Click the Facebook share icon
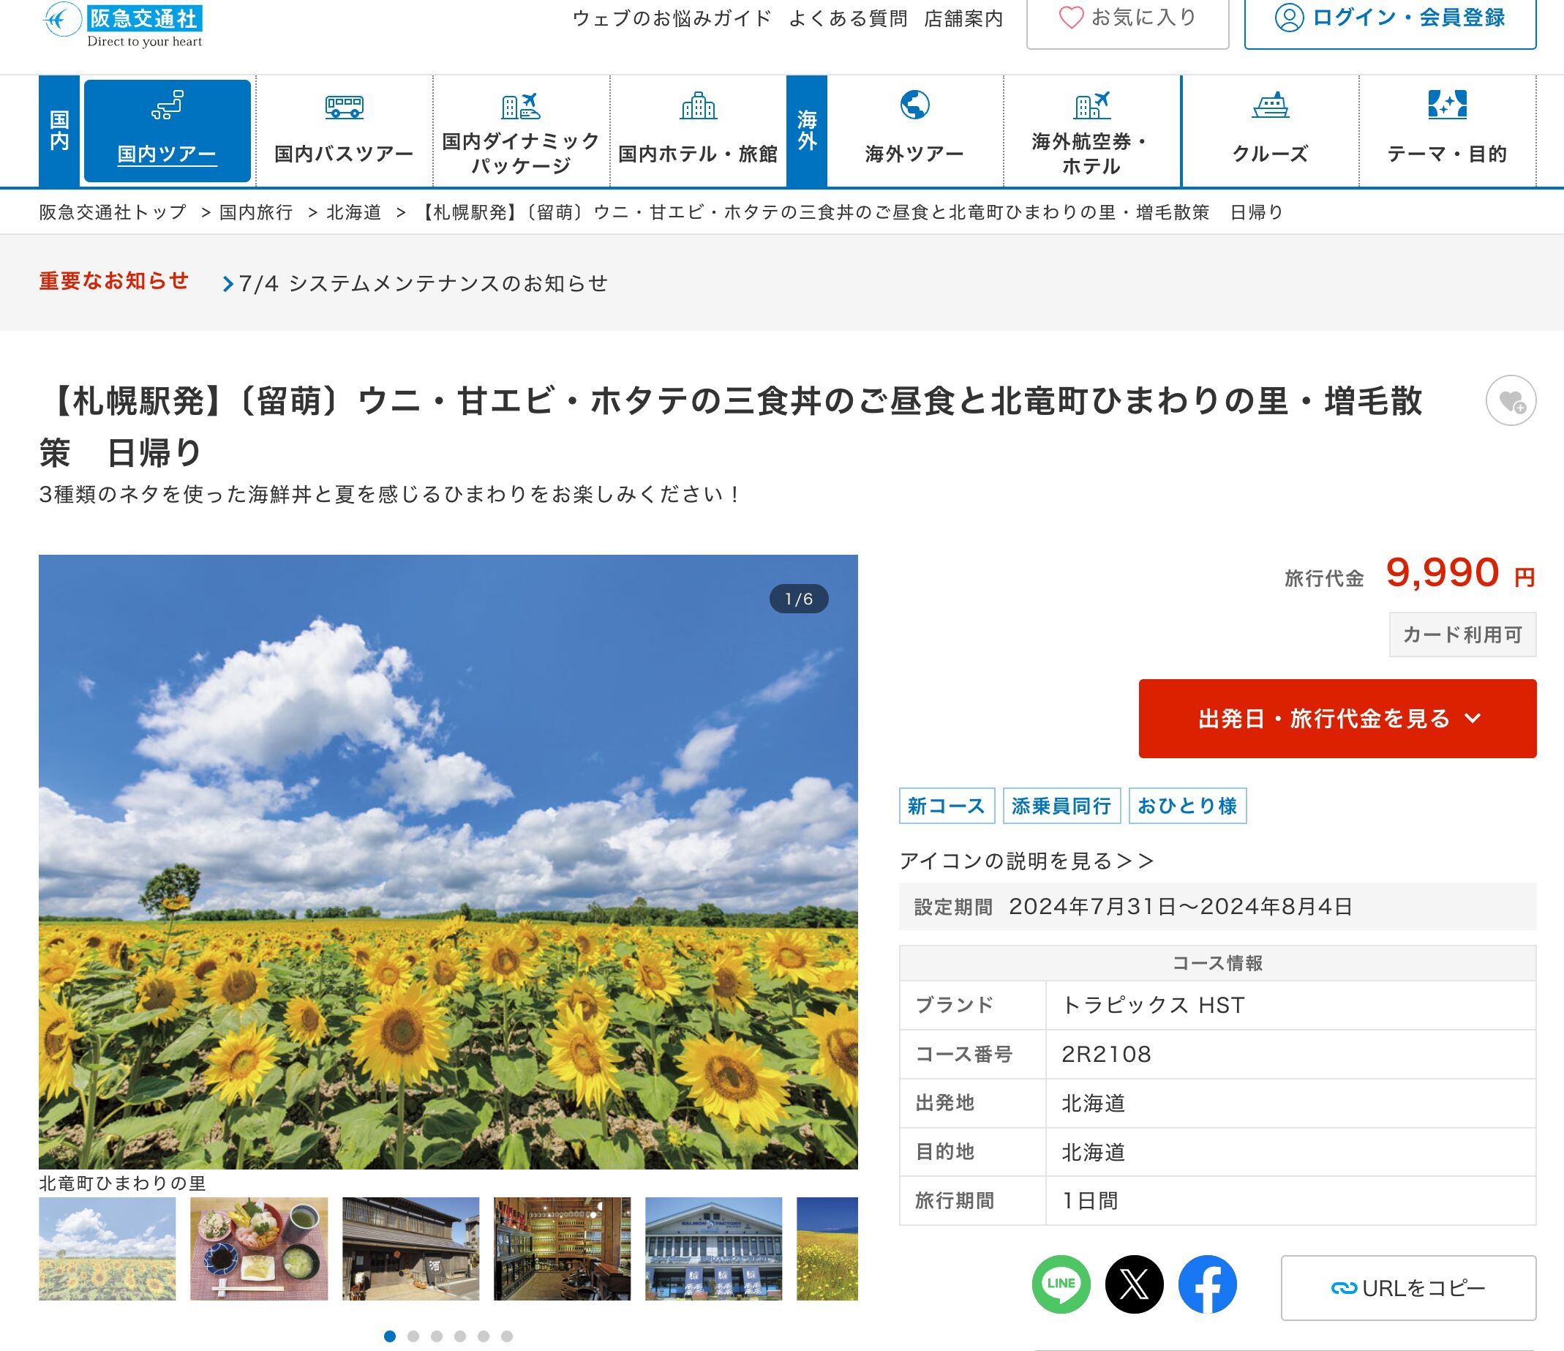Viewport: 1564px width, 1351px height. 1207,1284
